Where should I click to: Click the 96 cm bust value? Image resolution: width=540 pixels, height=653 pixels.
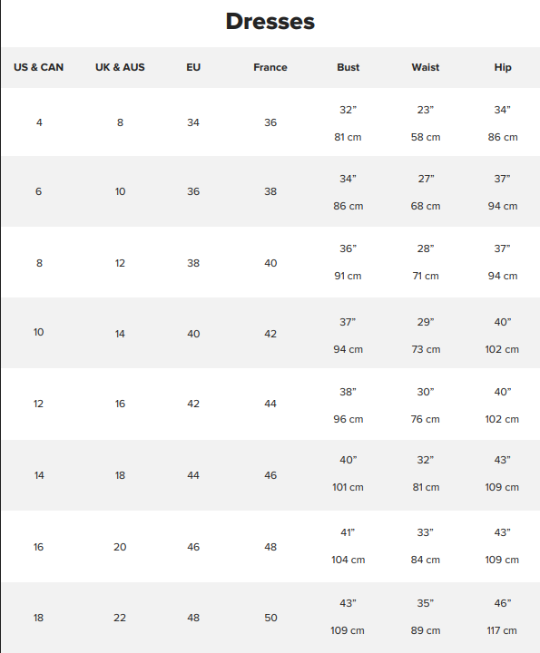[349, 419]
